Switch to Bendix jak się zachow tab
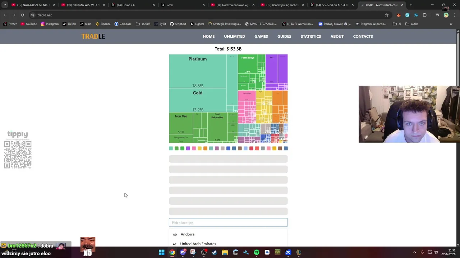This screenshot has width=460, height=258. pyautogui.click(x=282, y=5)
